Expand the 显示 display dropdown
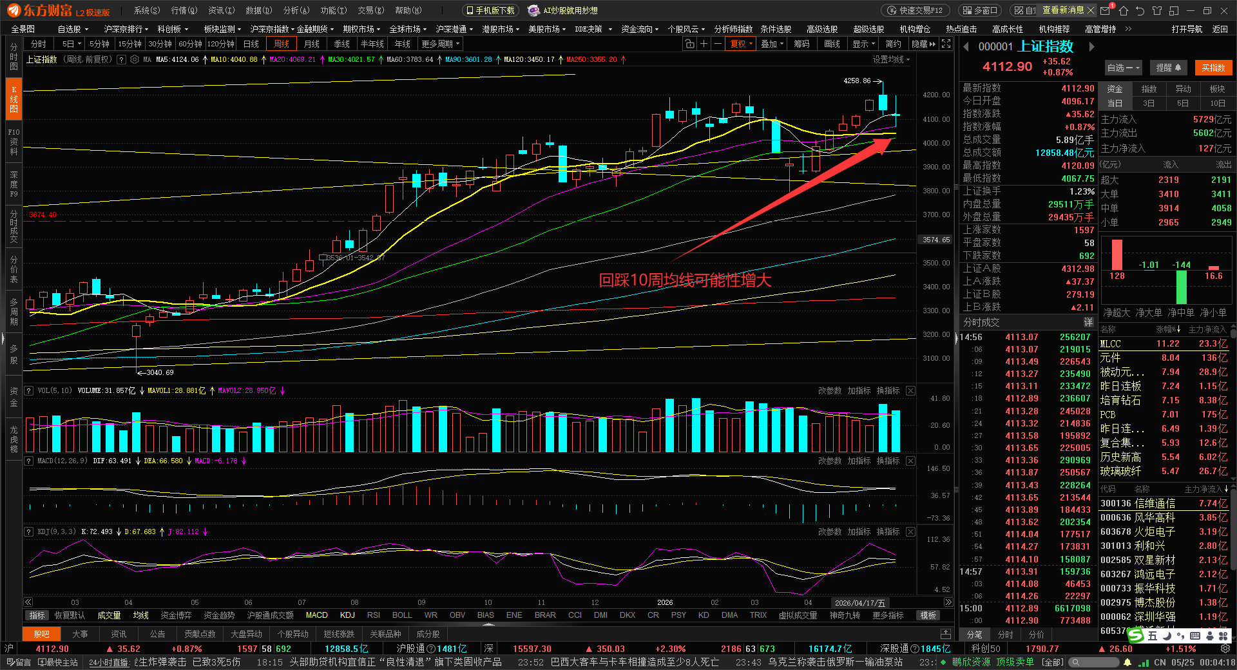 (x=863, y=44)
